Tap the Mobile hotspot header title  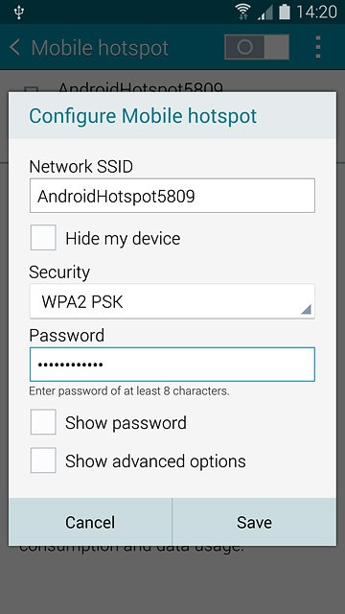tap(100, 48)
